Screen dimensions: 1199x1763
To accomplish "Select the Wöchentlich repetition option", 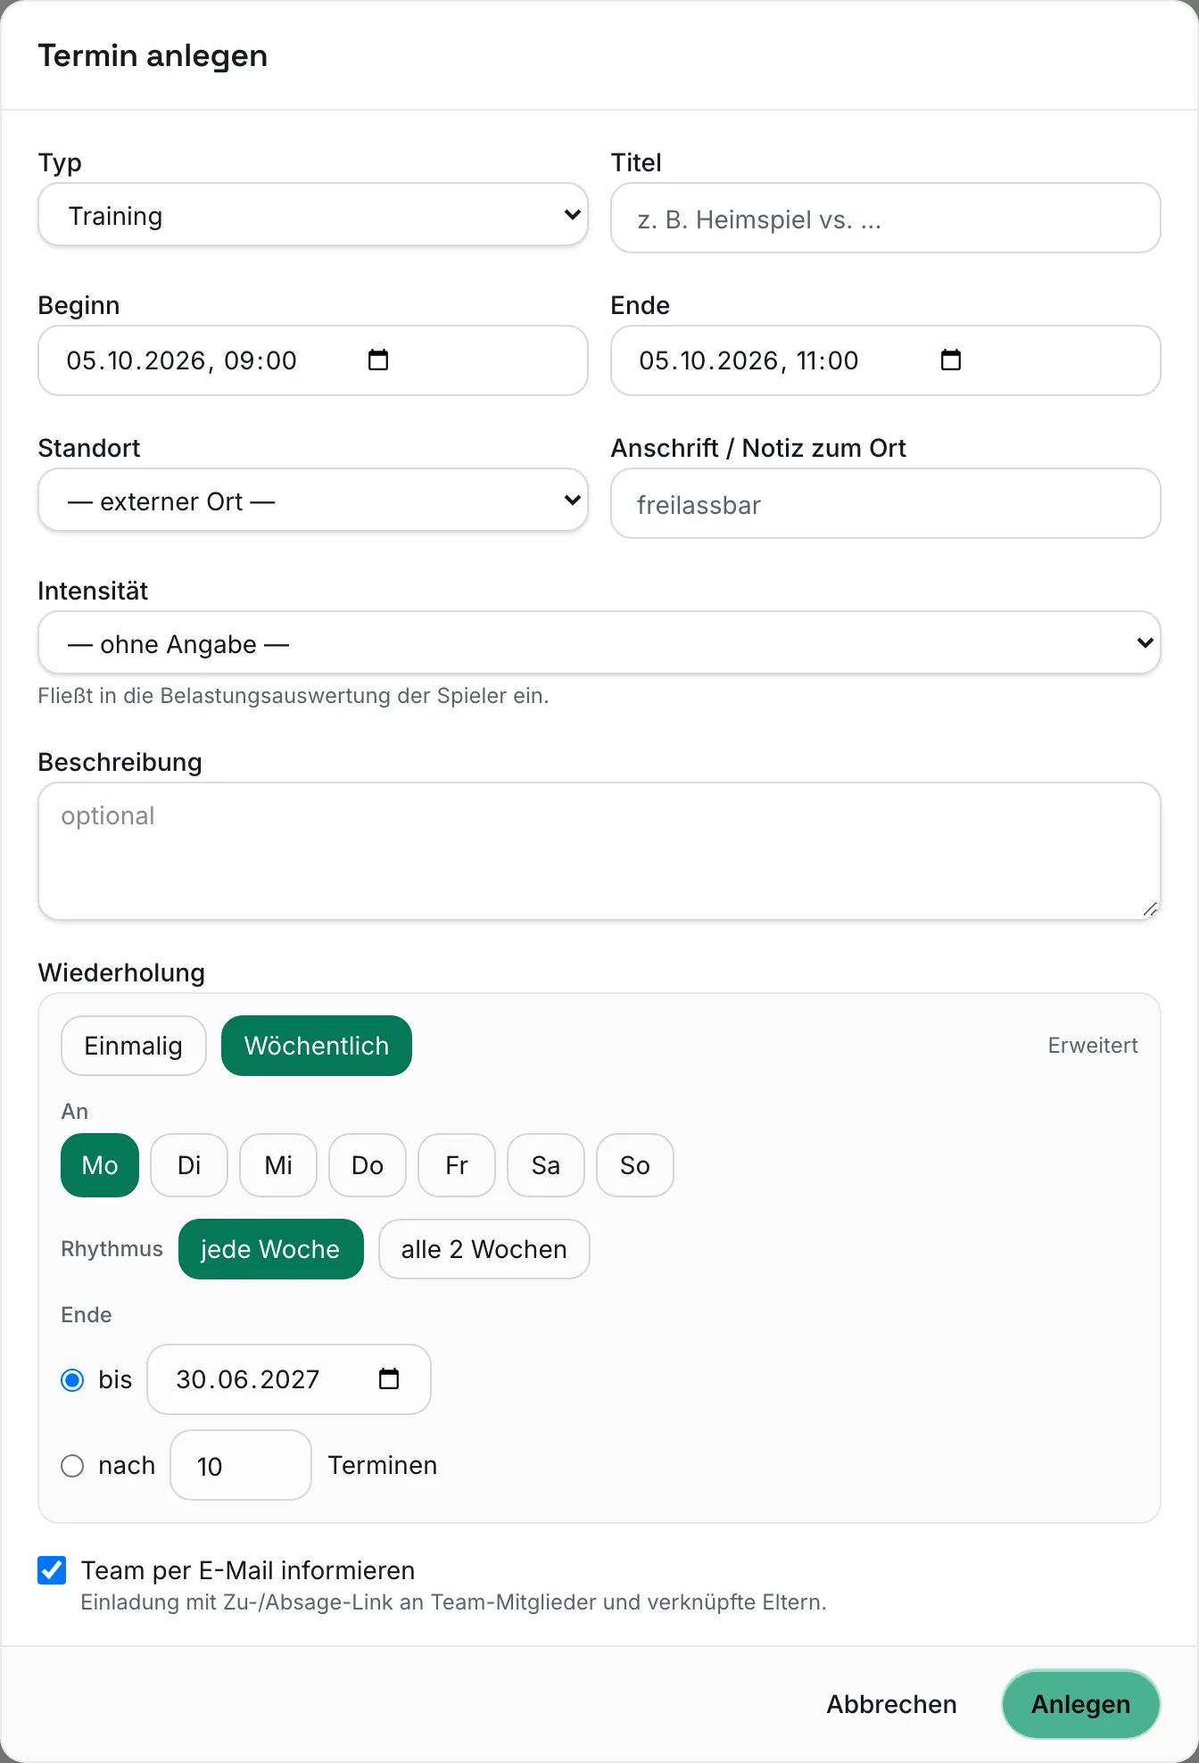I will coord(317,1046).
